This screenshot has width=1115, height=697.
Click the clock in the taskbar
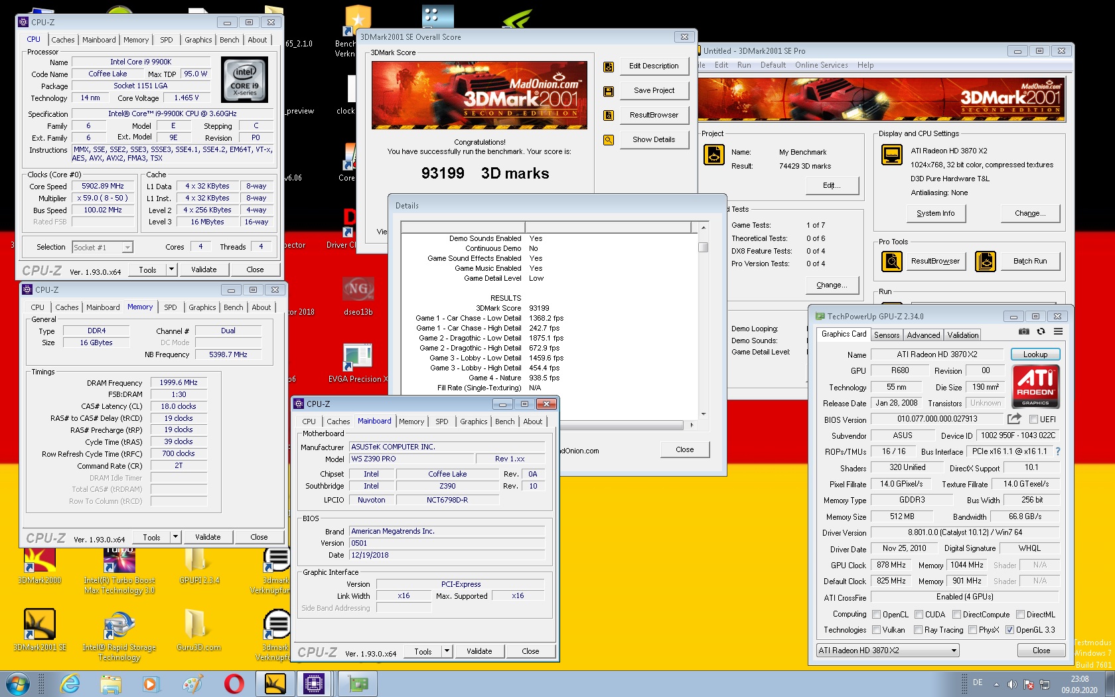click(x=1080, y=684)
